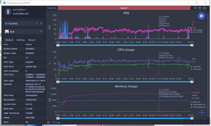
Task: Click the Info column header
Action: point(6,44)
